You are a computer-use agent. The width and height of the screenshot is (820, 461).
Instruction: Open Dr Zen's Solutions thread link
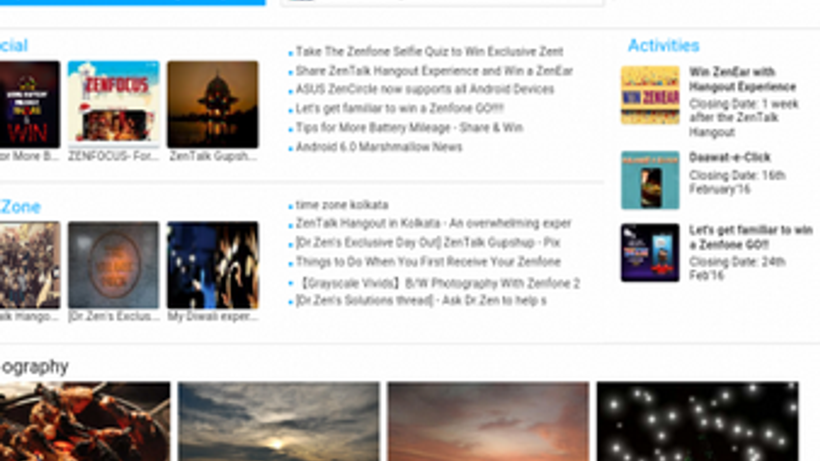[x=421, y=300]
